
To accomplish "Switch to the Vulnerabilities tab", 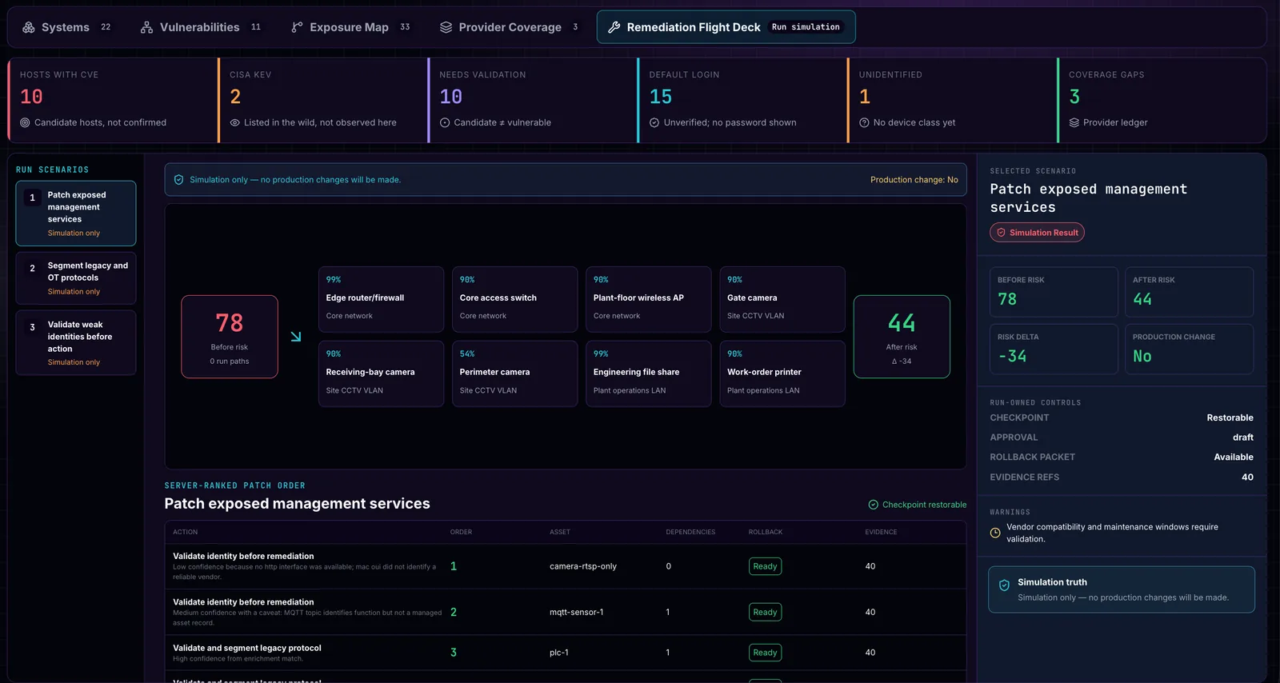I will (201, 27).
